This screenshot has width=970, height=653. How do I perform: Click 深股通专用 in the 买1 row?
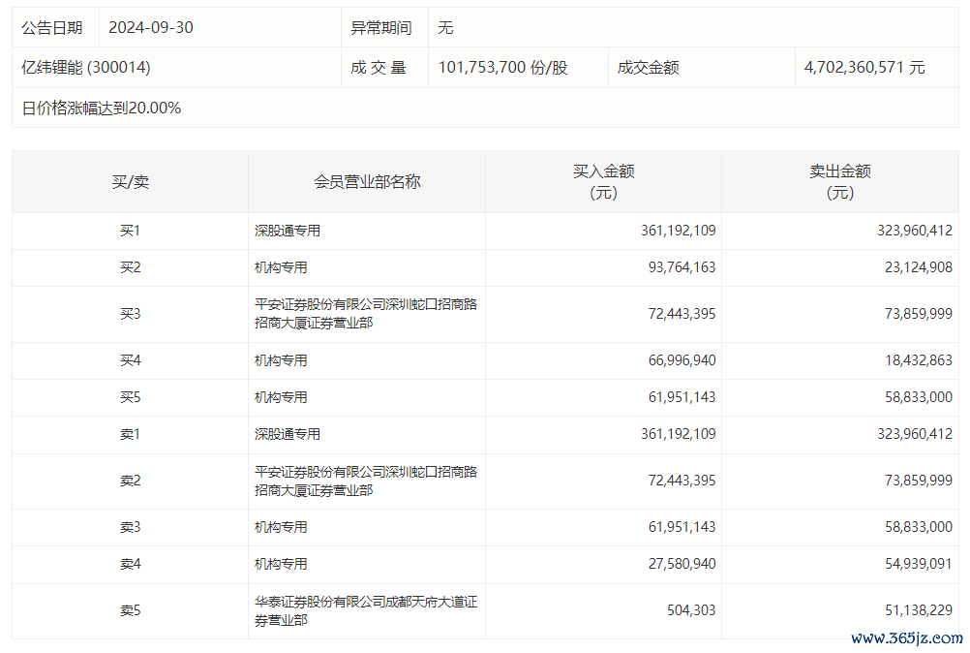click(288, 231)
